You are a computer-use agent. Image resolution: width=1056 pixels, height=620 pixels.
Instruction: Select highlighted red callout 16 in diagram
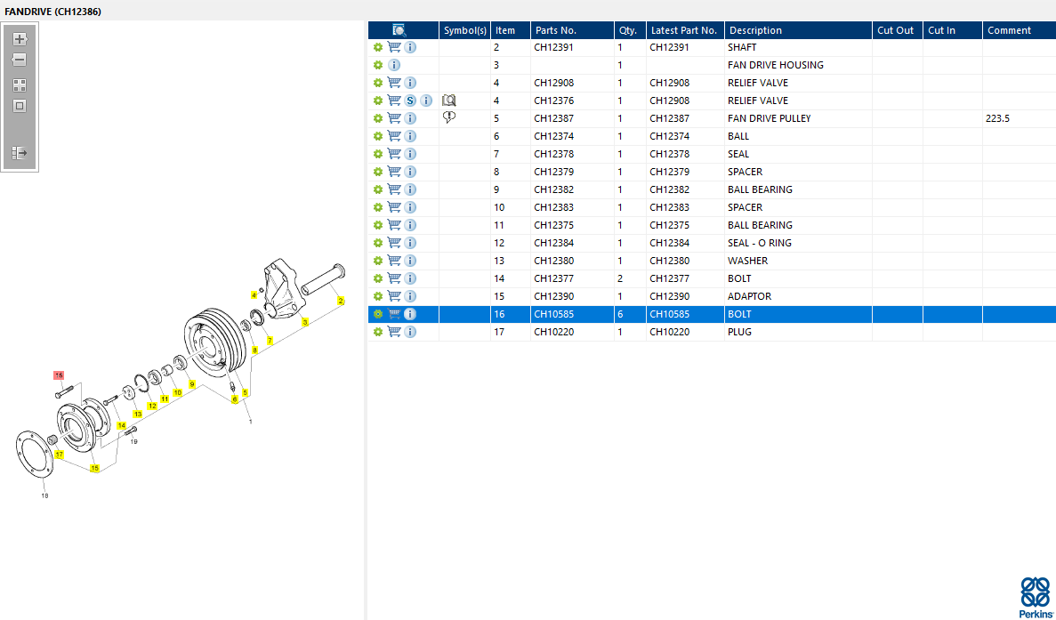click(59, 375)
